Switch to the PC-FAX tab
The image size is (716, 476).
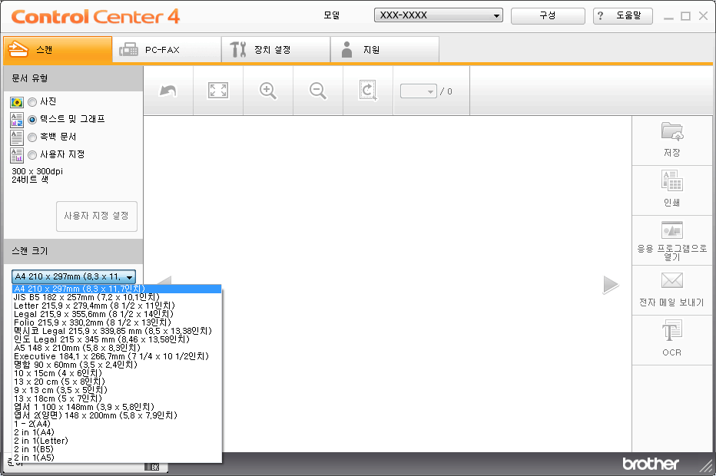click(x=167, y=50)
